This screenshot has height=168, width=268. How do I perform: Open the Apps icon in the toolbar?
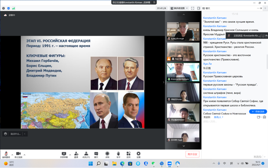128,154
